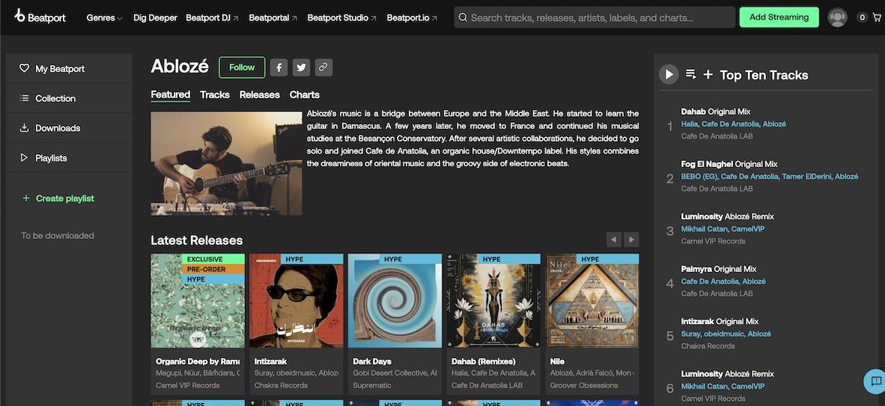Go to next Latest Releases page
This screenshot has width=885, height=406.
pyautogui.click(x=632, y=240)
